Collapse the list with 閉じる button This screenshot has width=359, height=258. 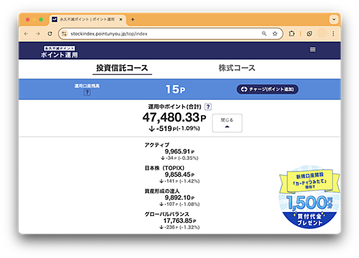[x=227, y=123]
